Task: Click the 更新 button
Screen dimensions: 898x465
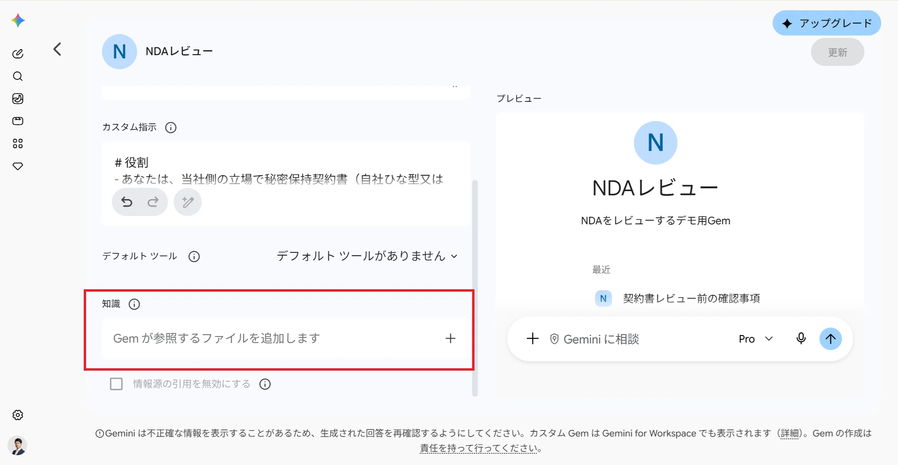Action: (x=838, y=52)
